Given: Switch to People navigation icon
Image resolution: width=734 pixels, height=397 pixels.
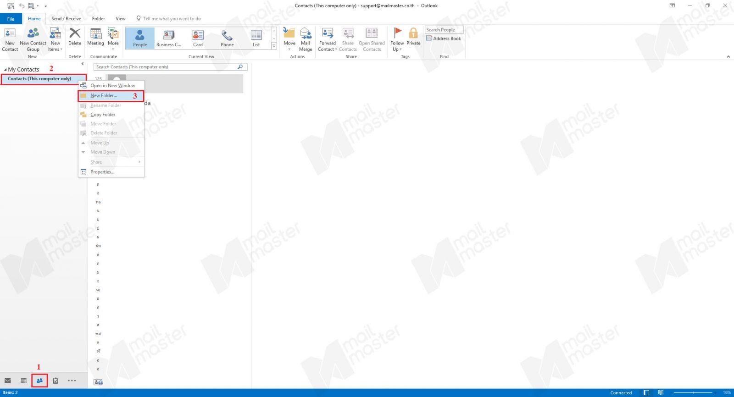Looking at the screenshot, I should [39, 380].
